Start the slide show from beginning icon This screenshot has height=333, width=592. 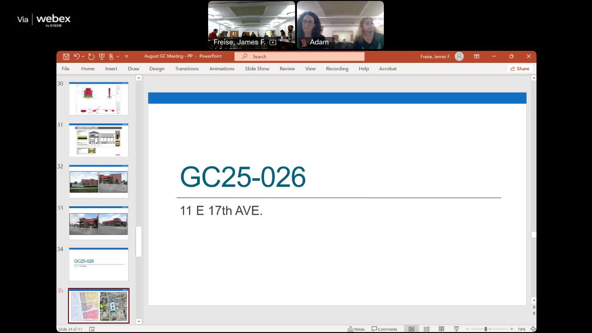[102, 56]
